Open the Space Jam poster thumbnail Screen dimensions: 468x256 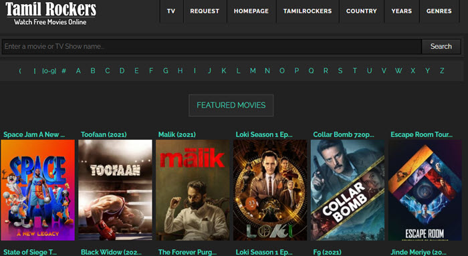pos(37,190)
